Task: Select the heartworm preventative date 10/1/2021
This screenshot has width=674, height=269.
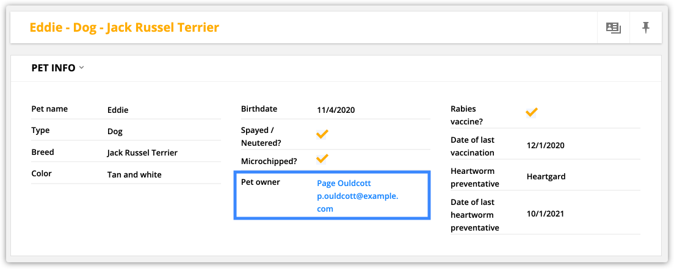Action: pyautogui.click(x=545, y=213)
